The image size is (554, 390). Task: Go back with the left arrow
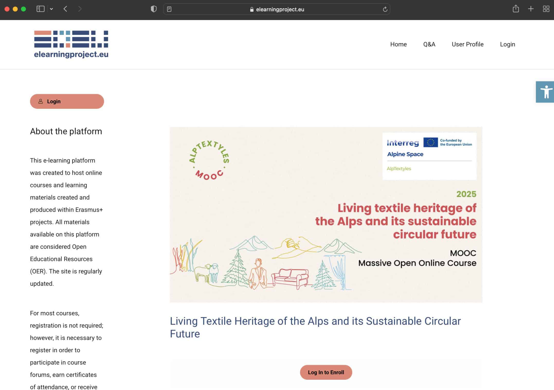coord(65,9)
